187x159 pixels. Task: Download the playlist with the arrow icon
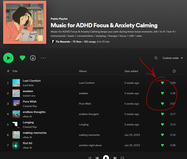(x=33, y=58)
